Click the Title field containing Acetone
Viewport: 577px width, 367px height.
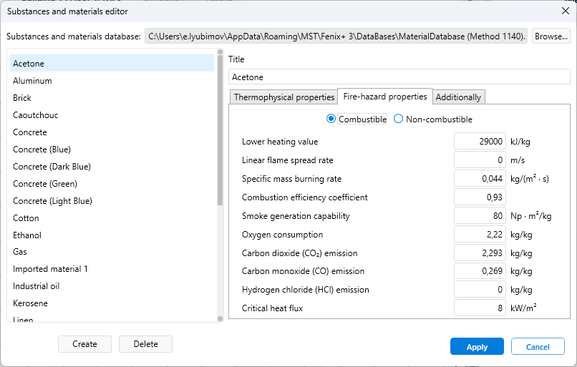coord(399,77)
